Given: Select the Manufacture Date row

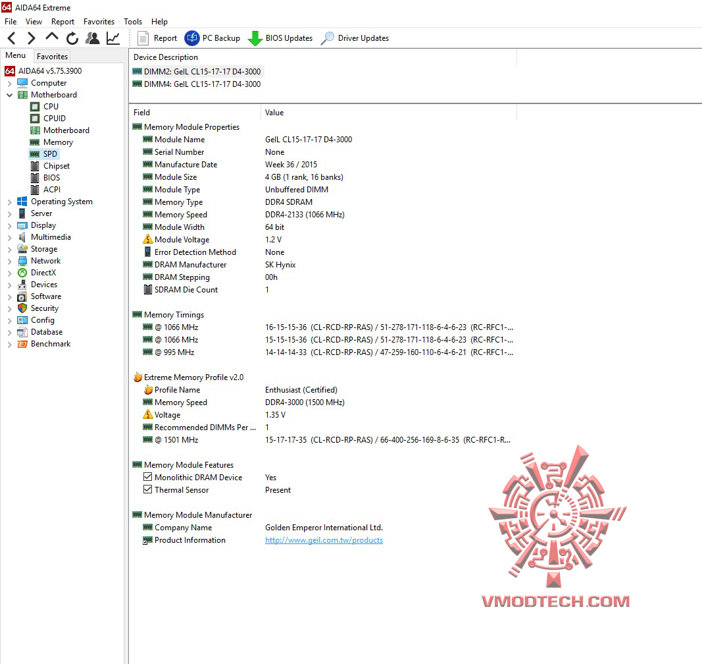Looking at the screenshot, I should coord(322,165).
